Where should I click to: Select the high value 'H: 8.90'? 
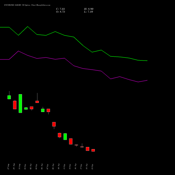89,9
